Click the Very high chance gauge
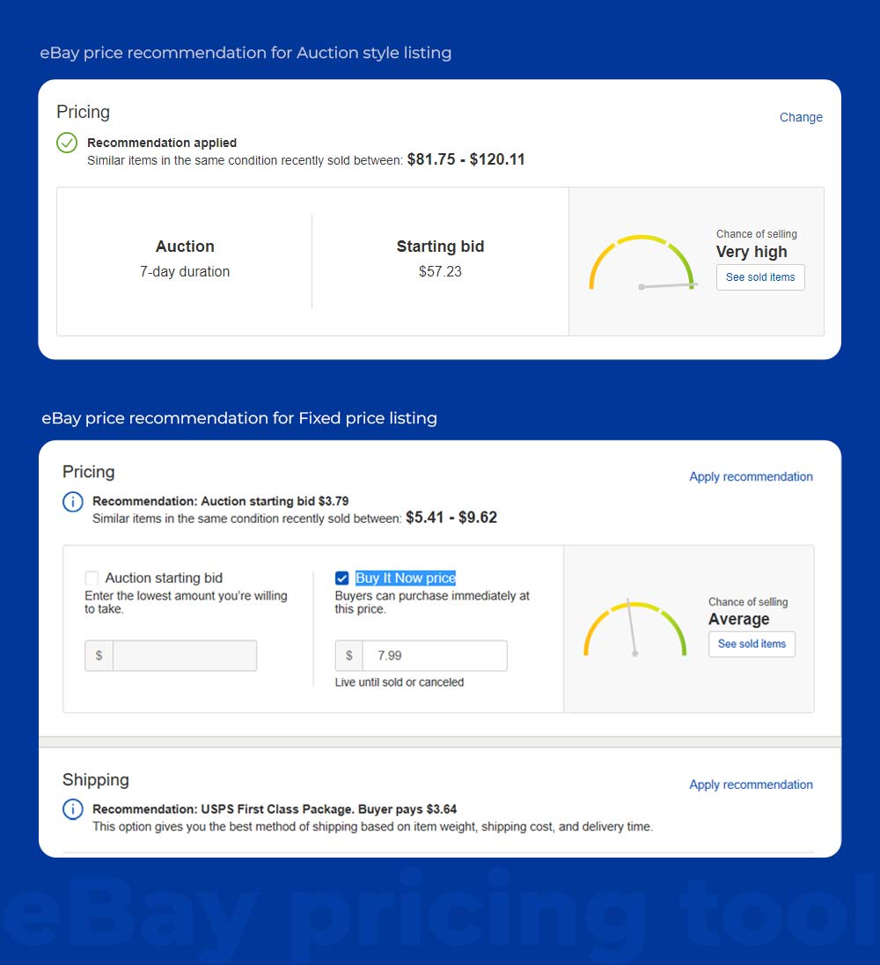Screen dimensions: 880x965 click(642, 262)
